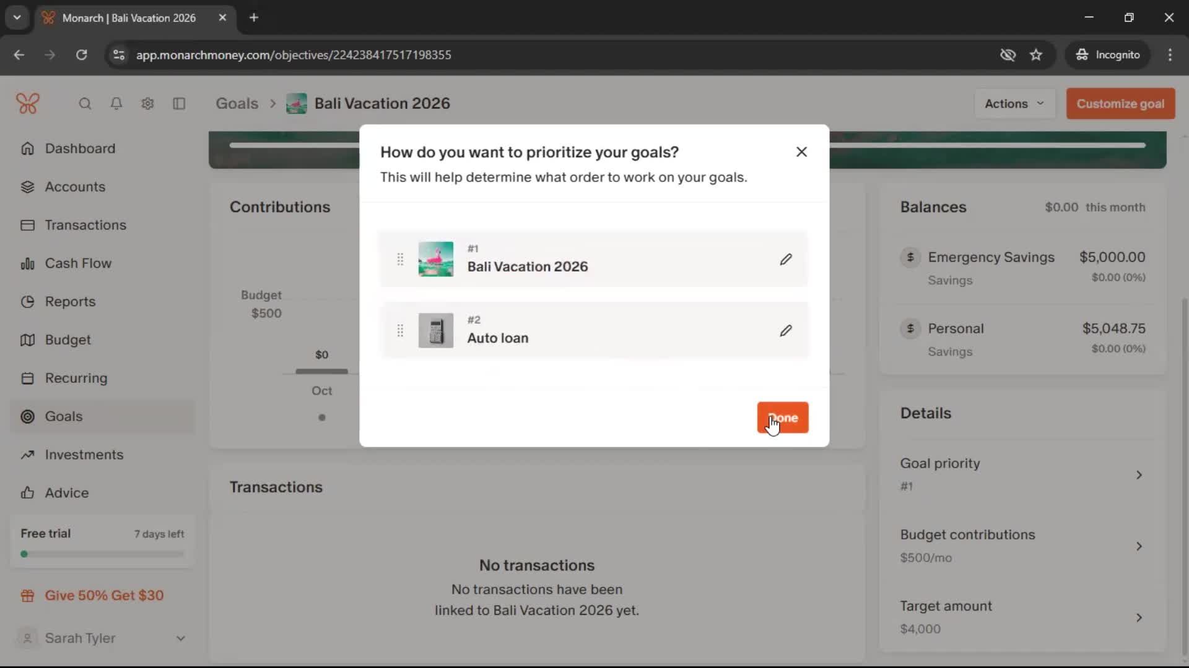Click the Customize goal button
Image resolution: width=1189 pixels, height=668 pixels.
coord(1120,104)
